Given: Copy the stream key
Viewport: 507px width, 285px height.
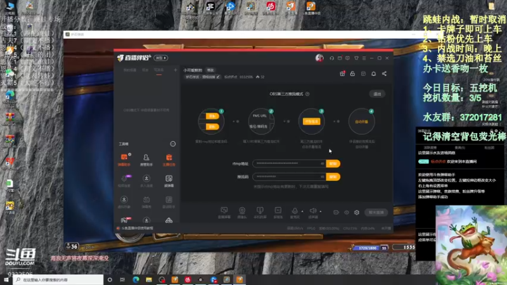Looking at the screenshot, I should [x=333, y=177].
